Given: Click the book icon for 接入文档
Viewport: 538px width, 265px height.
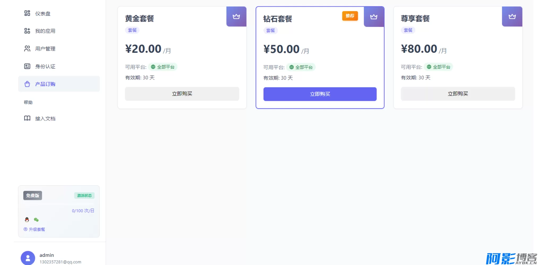Looking at the screenshot, I should 27,118.
